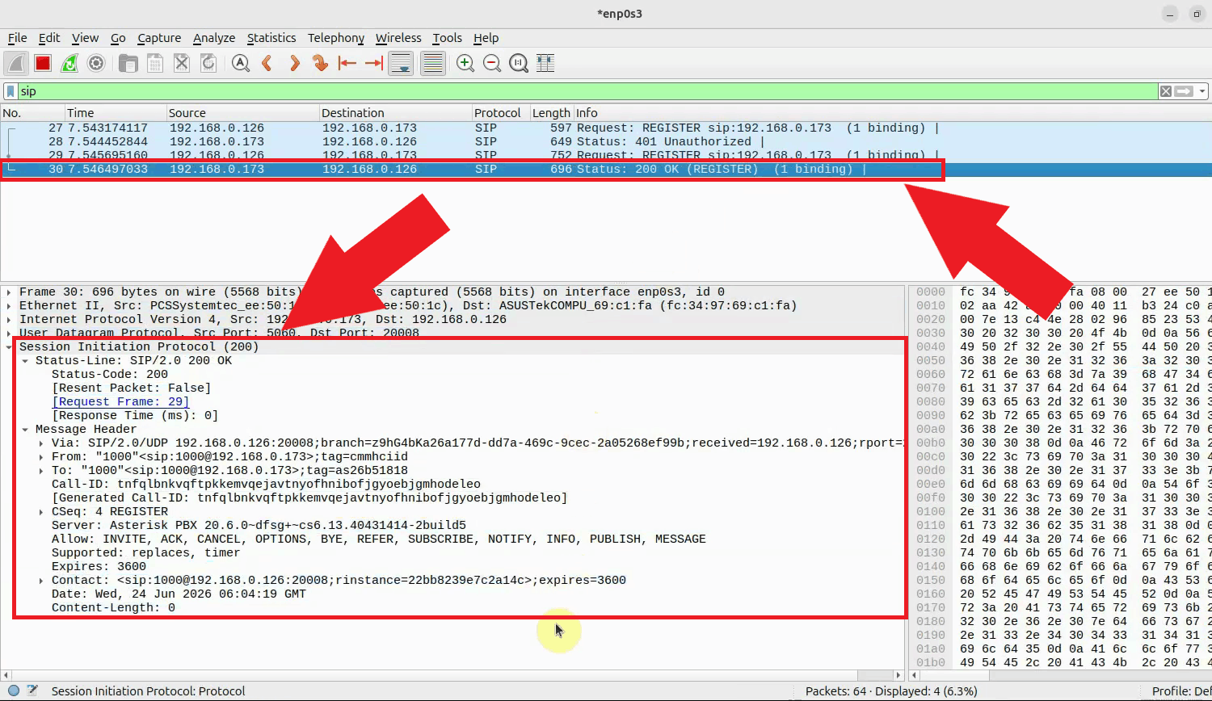The height and width of the screenshot is (701, 1212).
Task: Open the Statistics menu
Action: click(x=271, y=38)
